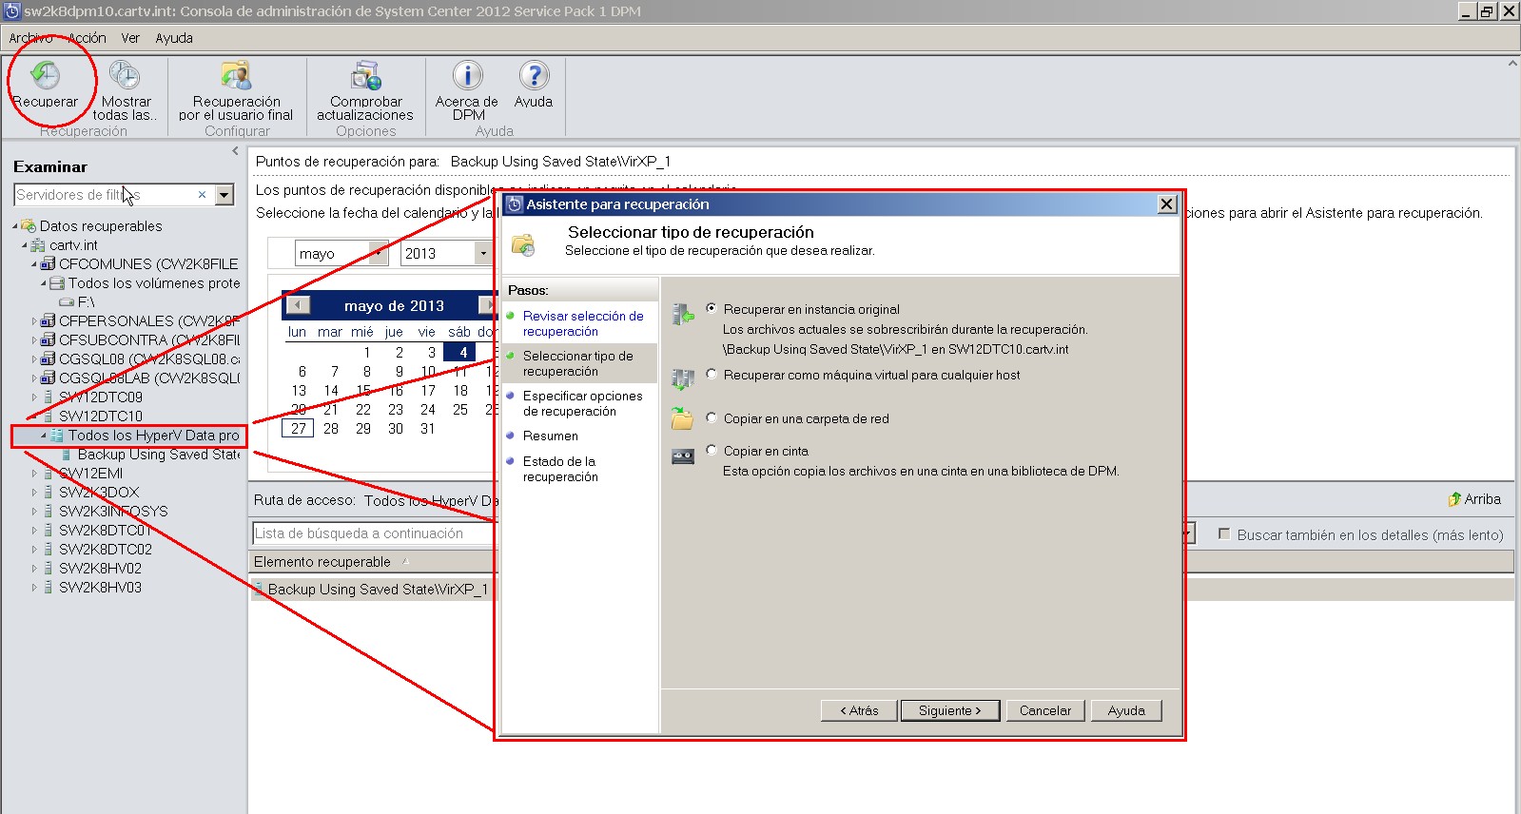Open the Acción menu
The image size is (1521, 814).
pos(88,38)
